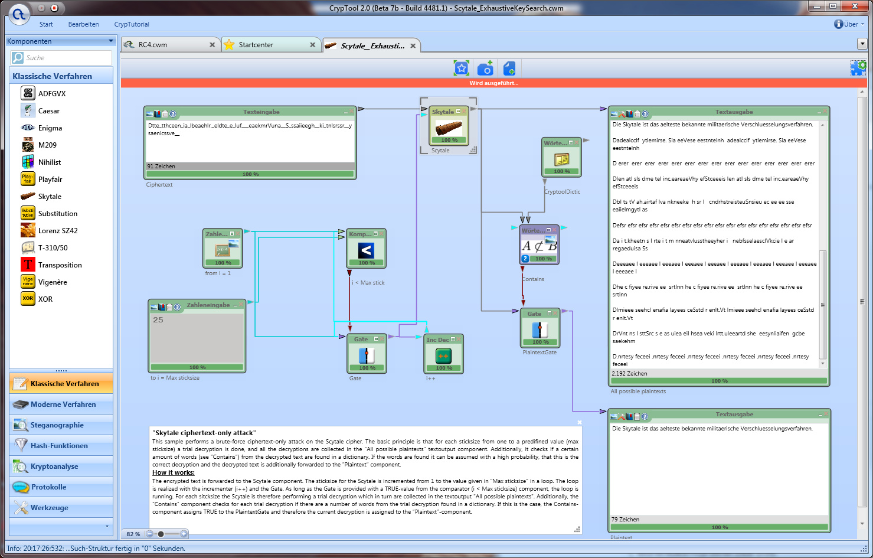The height and width of the screenshot is (558, 873).
Task: Click the zoom slider handle
Action: 161,534
